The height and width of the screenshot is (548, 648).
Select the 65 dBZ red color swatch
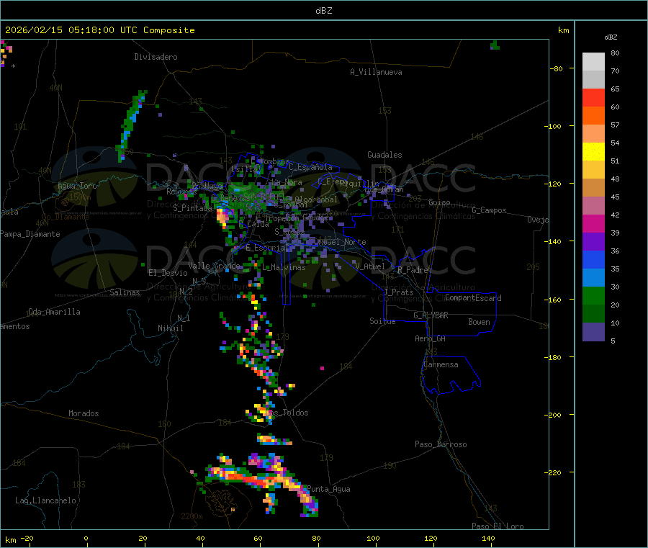pyautogui.click(x=593, y=97)
